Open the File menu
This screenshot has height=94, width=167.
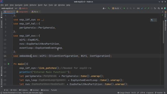(x=2, y=5)
